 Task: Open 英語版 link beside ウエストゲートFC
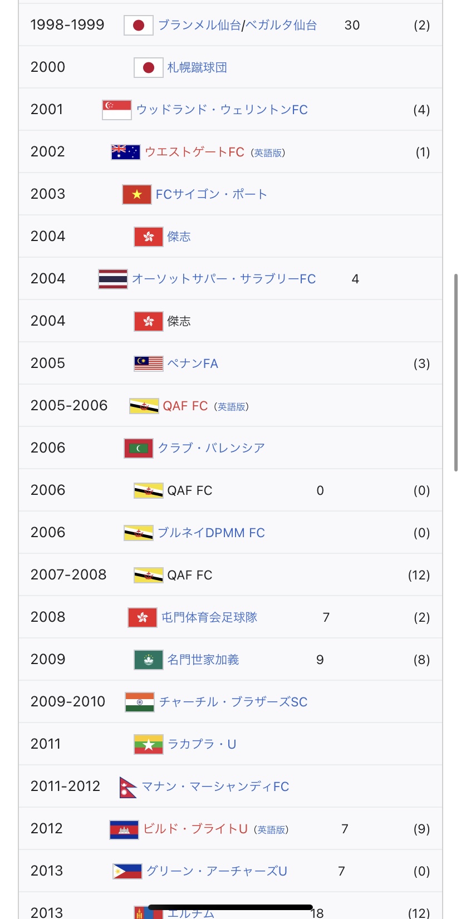point(268,153)
